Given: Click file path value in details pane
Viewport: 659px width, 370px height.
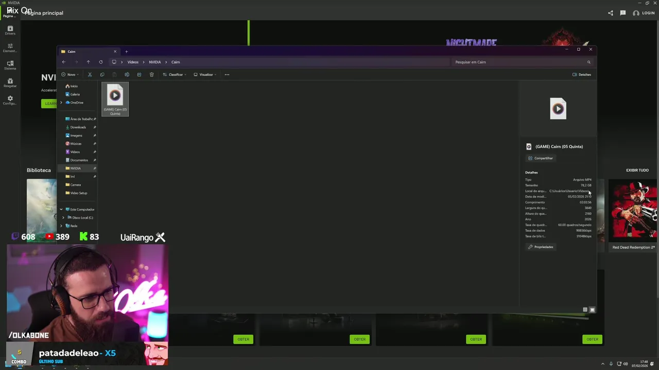Looking at the screenshot, I should pyautogui.click(x=570, y=191).
